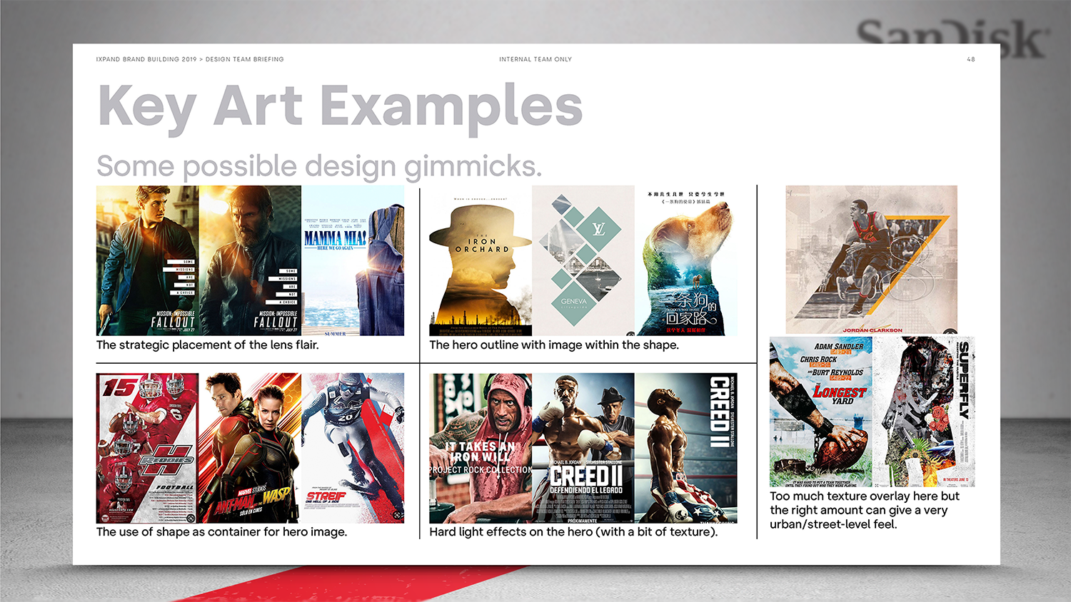Select the hard light effects caption
The width and height of the screenshot is (1071, 602).
(x=573, y=532)
